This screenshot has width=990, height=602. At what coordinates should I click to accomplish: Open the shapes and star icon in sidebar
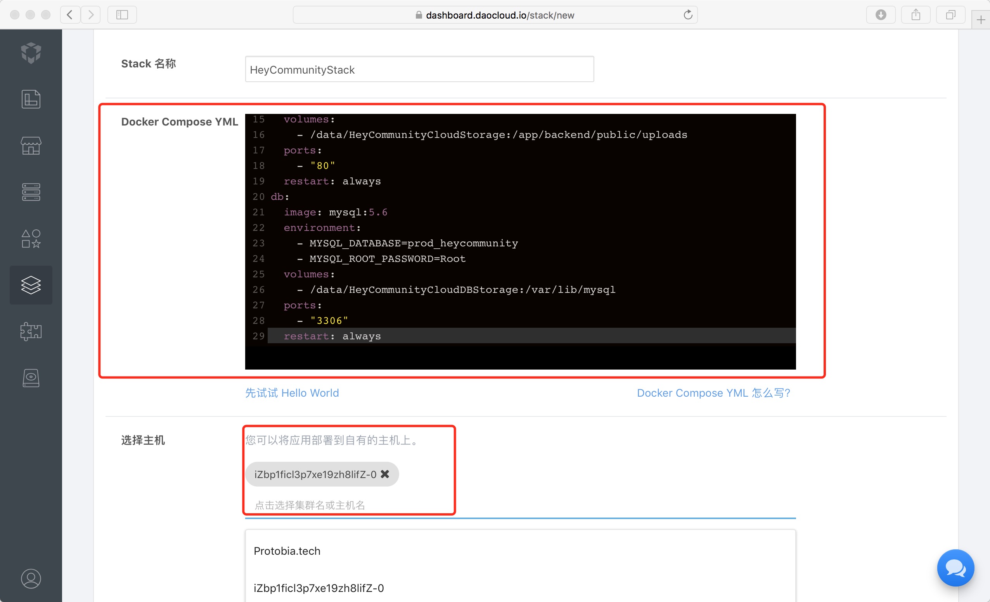pyautogui.click(x=31, y=239)
